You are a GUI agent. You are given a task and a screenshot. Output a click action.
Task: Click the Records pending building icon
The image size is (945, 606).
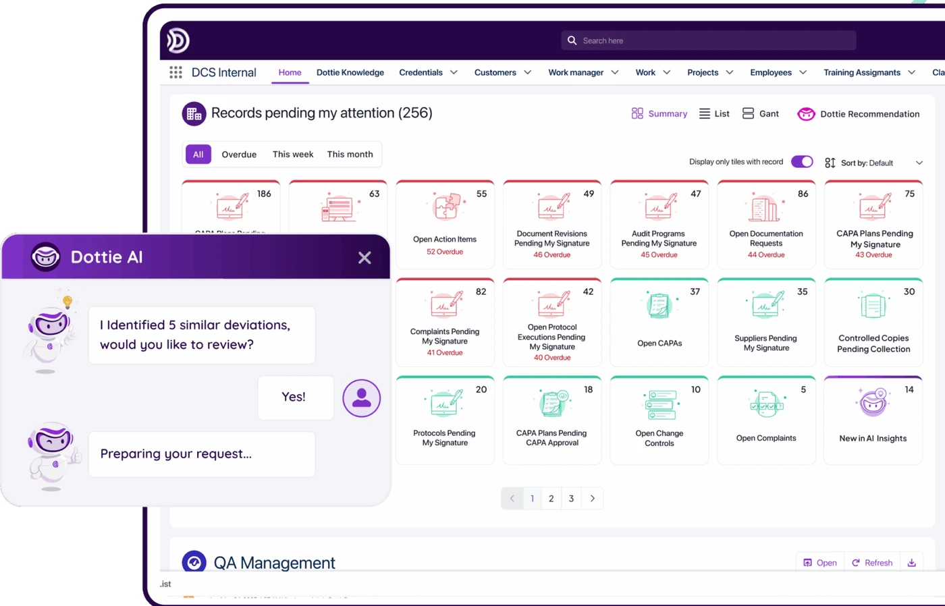(194, 114)
